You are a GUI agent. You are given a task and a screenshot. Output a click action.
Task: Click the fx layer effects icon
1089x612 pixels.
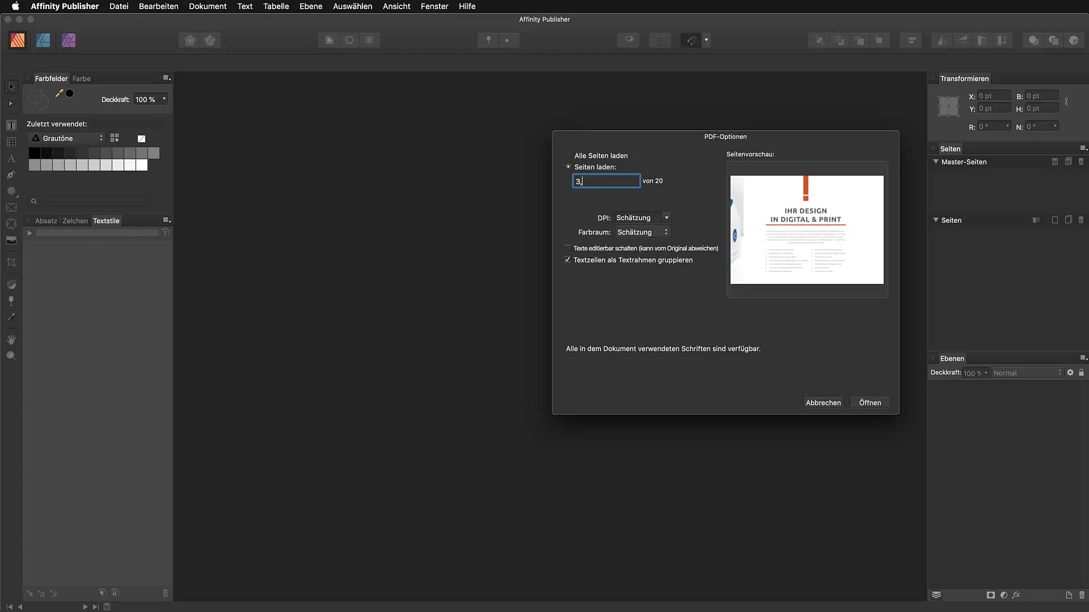tap(1016, 594)
